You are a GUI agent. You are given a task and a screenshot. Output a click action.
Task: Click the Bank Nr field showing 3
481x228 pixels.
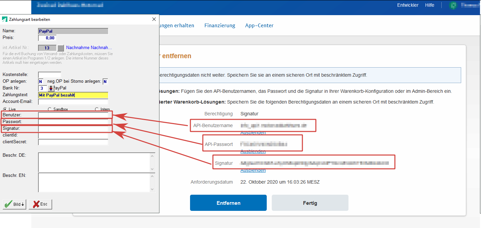43,88
